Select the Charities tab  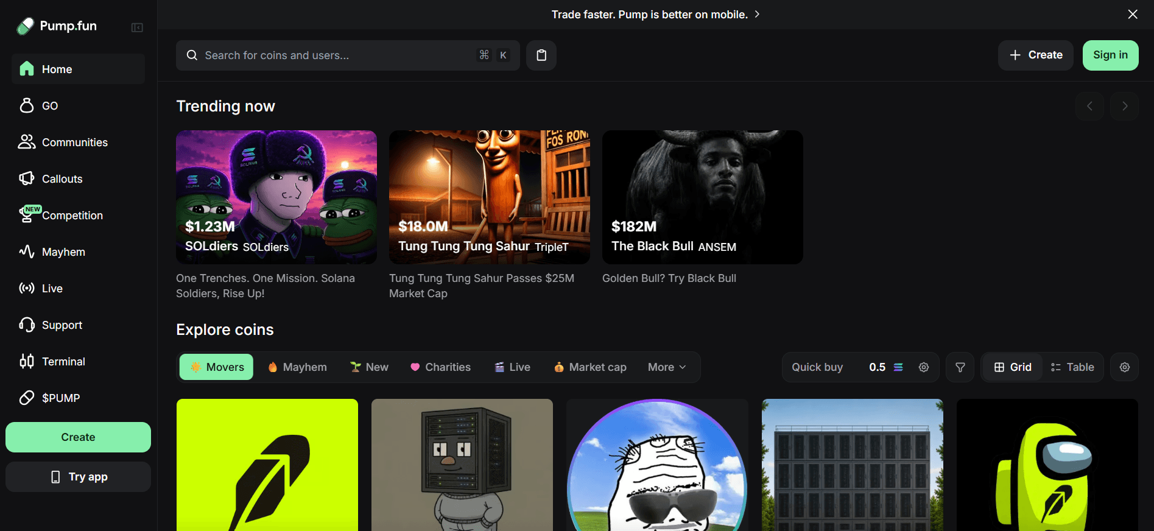(440, 367)
